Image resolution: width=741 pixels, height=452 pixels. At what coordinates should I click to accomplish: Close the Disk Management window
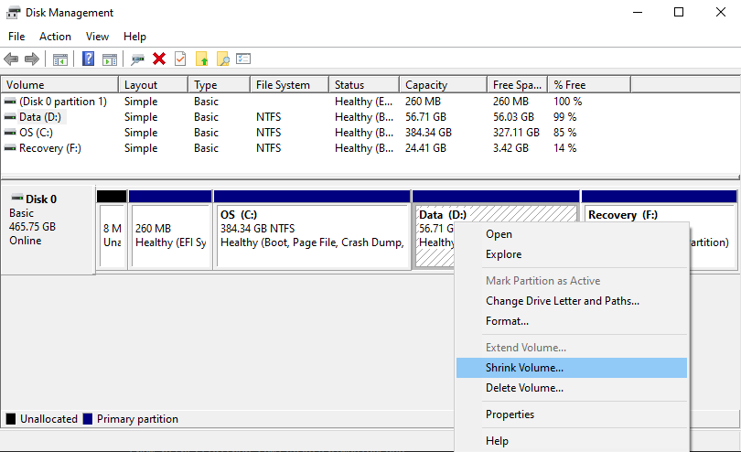[720, 12]
